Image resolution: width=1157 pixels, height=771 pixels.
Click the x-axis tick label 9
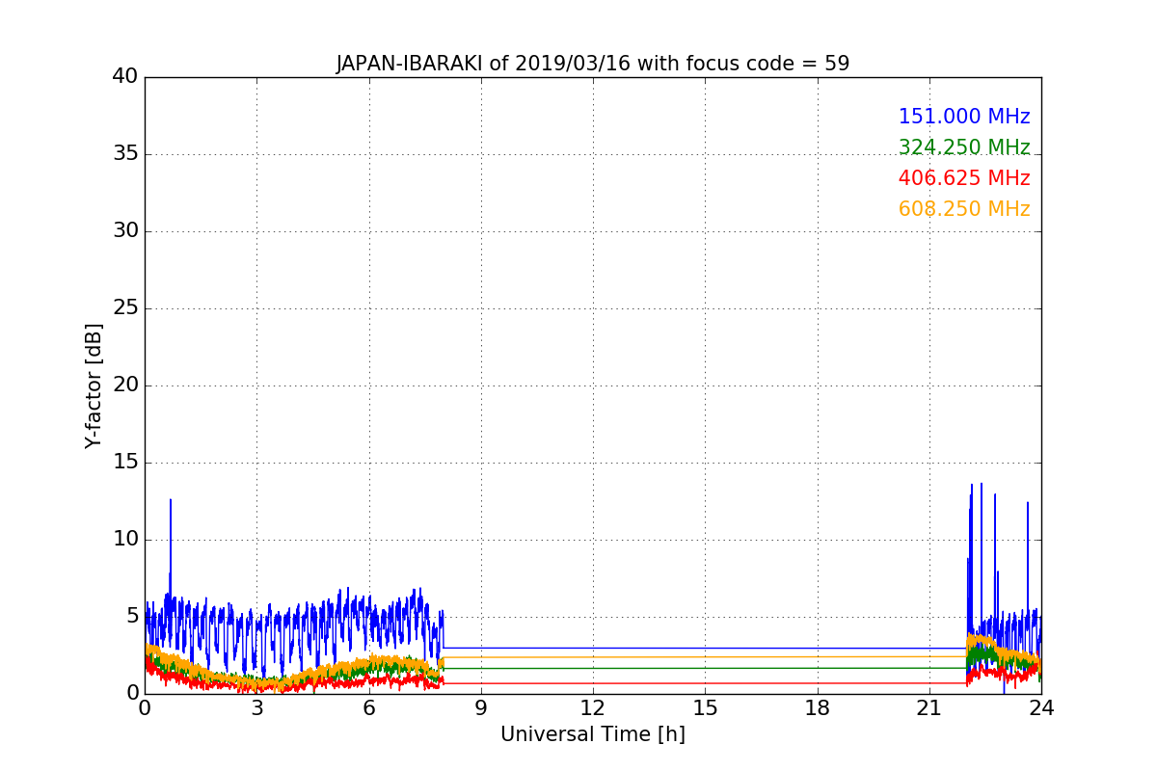pyautogui.click(x=481, y=707)
